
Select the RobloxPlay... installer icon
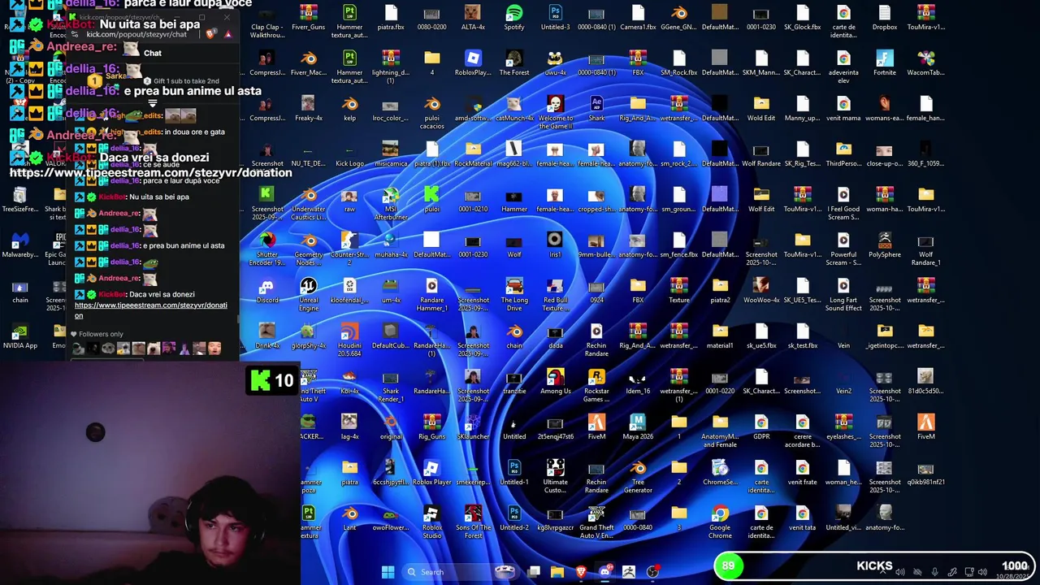(473, 63)
